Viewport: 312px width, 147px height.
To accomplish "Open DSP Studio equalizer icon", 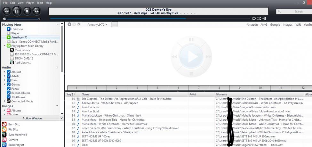I will (x=264, y=19).
